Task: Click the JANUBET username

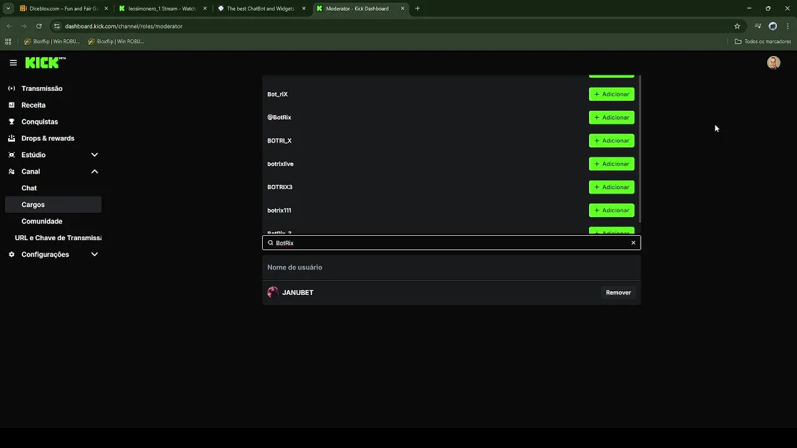Action: 298,292
